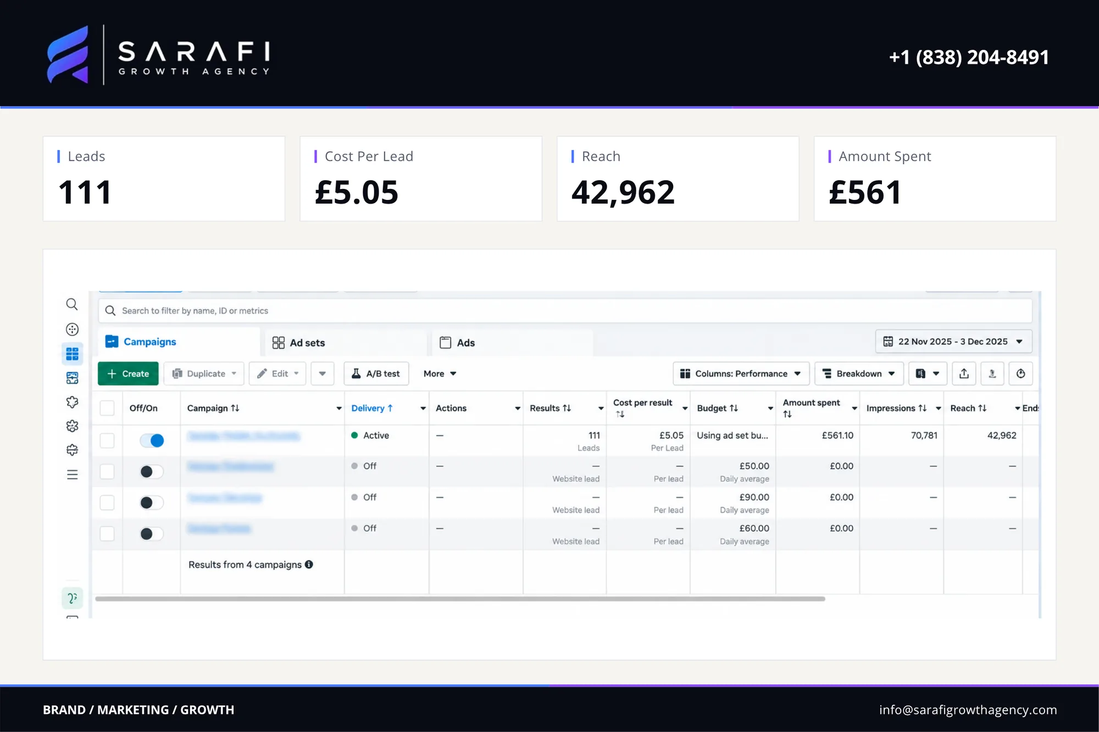This screenshot has width=1099, height=732.
Task: Click the calendar icon in date range selector
Action: tap(888, 342)
